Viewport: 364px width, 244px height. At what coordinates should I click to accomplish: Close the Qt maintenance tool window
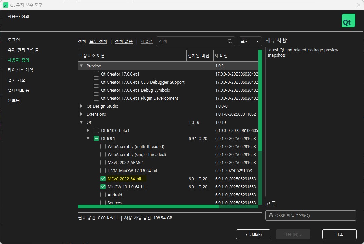click(358, 5)
